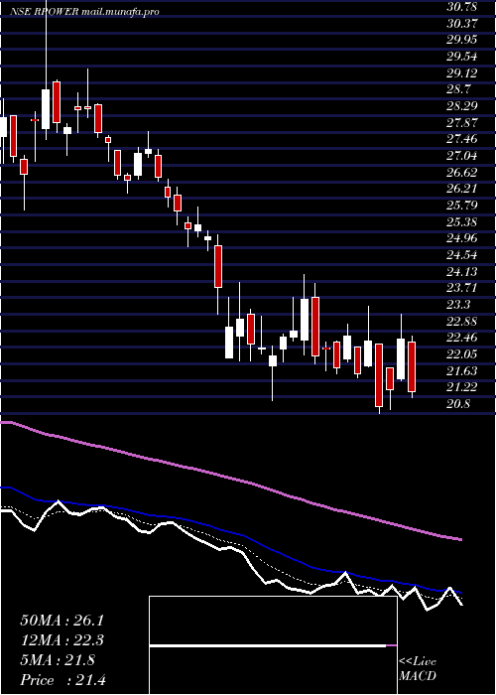The width and height of the screenshot is (496, 695).
Task: Click the 27.04 price axis label
Action: tap(462, 156)
